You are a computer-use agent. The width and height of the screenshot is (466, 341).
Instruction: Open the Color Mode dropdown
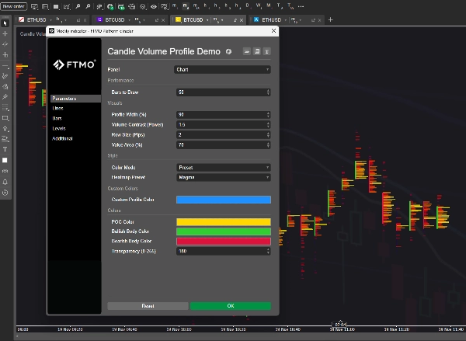tap(223, 167)
